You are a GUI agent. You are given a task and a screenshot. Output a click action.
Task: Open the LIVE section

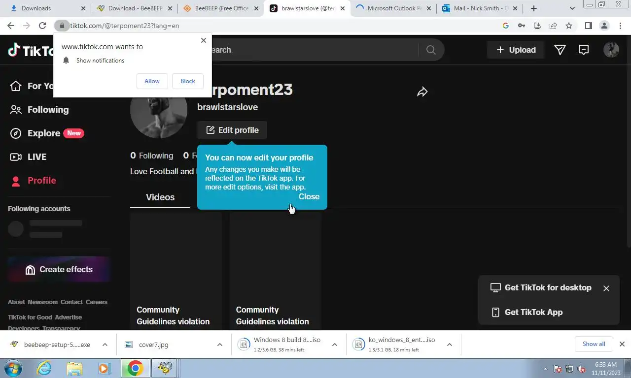[29, 157]
